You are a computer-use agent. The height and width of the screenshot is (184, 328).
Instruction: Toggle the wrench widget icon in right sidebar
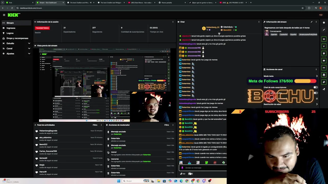coord(324,82)
